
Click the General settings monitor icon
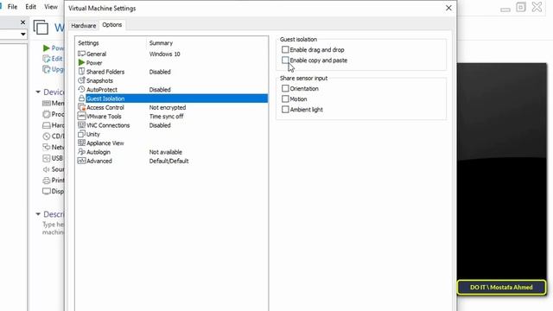pyautogui.click(x=81, y=54)
